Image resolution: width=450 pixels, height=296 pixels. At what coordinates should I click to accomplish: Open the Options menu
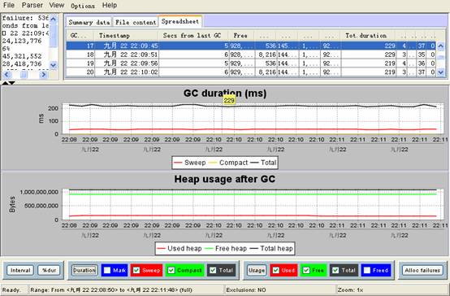pos(83,6)
